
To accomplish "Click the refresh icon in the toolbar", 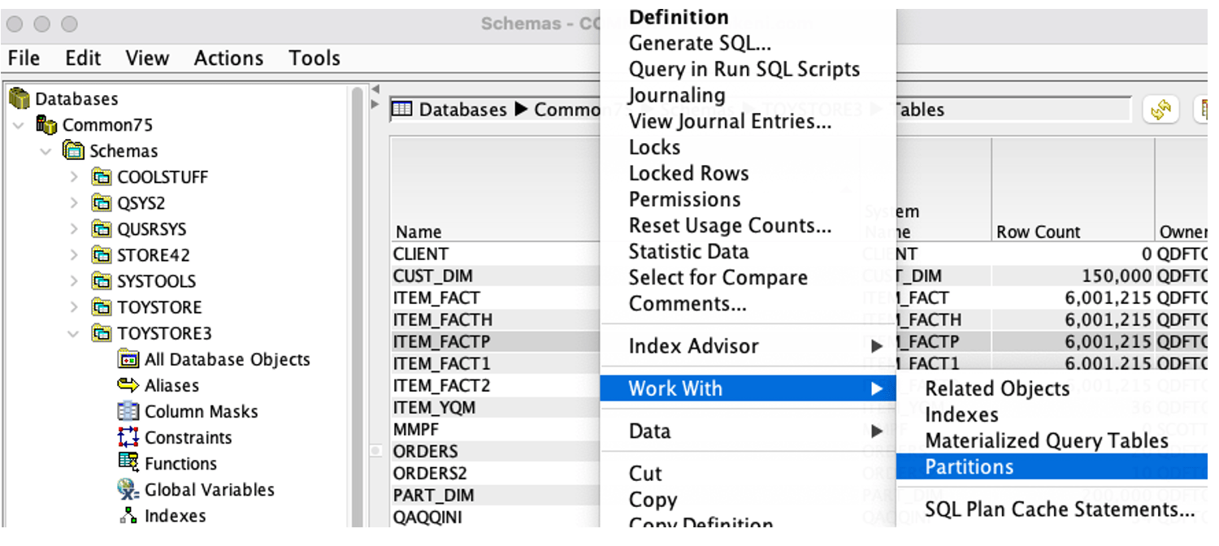I will (1160, 109).
